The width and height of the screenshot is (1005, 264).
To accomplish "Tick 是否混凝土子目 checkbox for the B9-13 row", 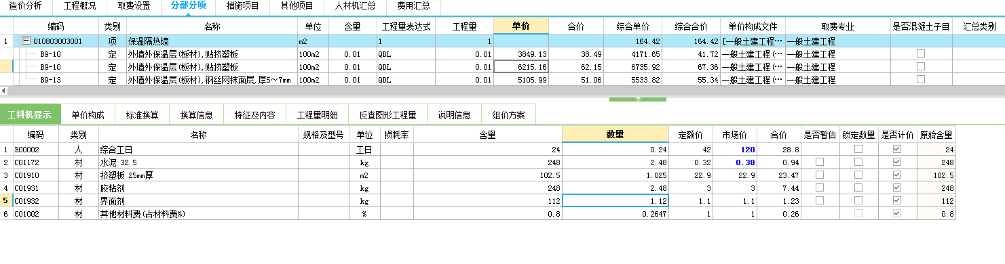I will 921,80.
